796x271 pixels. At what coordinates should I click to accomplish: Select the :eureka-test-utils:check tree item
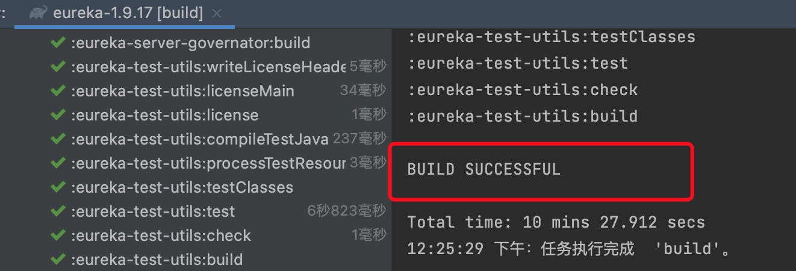tap(161, 235)
